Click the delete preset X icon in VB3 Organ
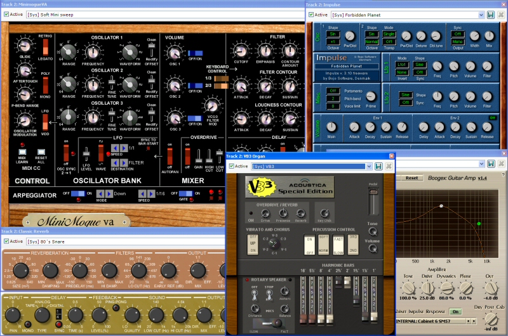The image size is (508, 336). coord(389,166)
